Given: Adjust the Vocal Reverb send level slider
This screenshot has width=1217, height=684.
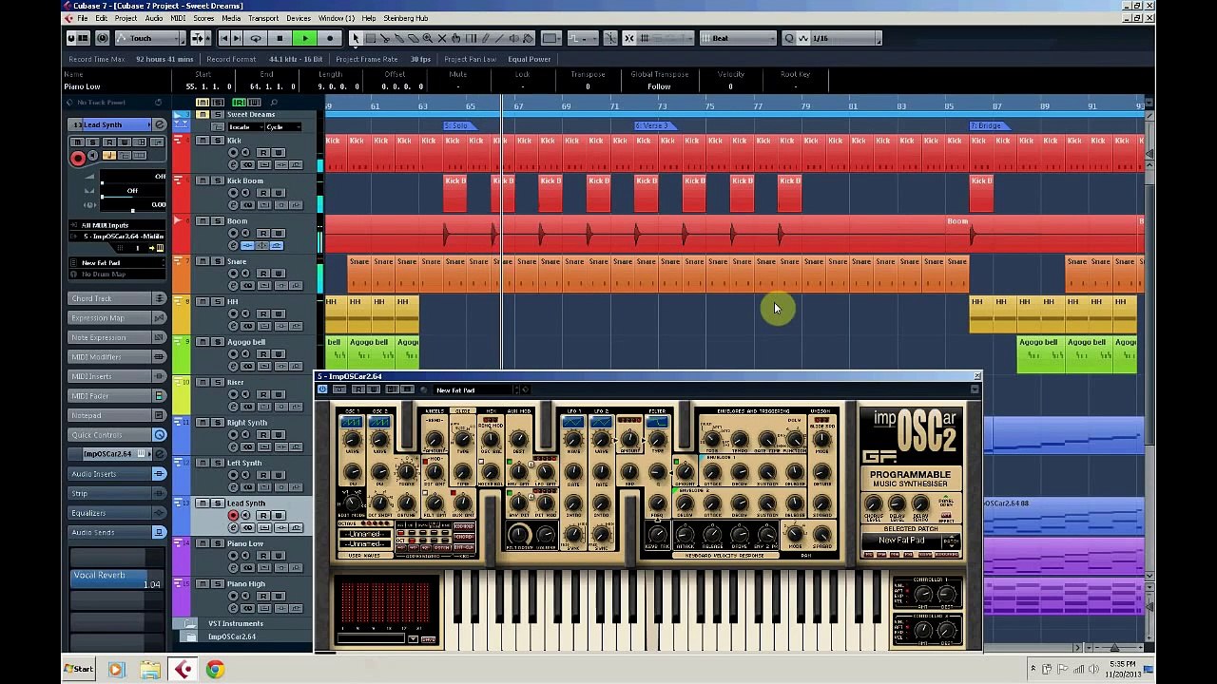Looking at the screenshot, I should click(117, 579).
